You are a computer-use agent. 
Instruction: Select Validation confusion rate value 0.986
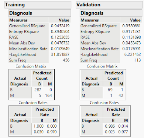(x=110, y=126)
